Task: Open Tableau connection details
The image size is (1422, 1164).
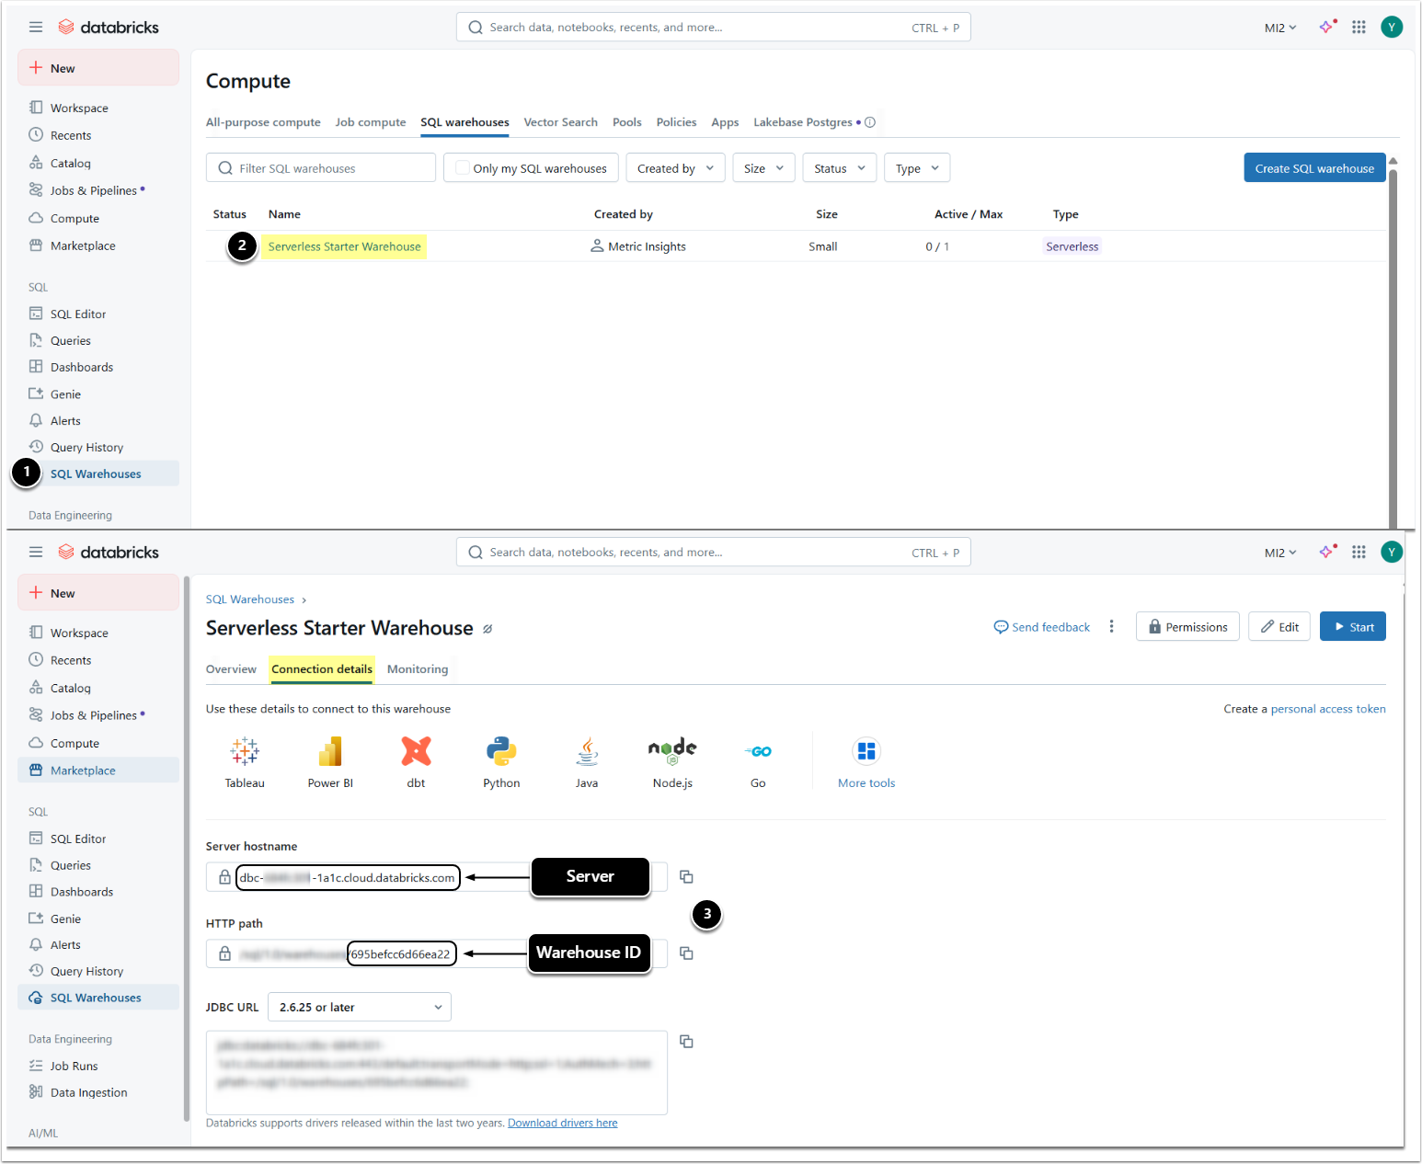Action: coord(245,762)
